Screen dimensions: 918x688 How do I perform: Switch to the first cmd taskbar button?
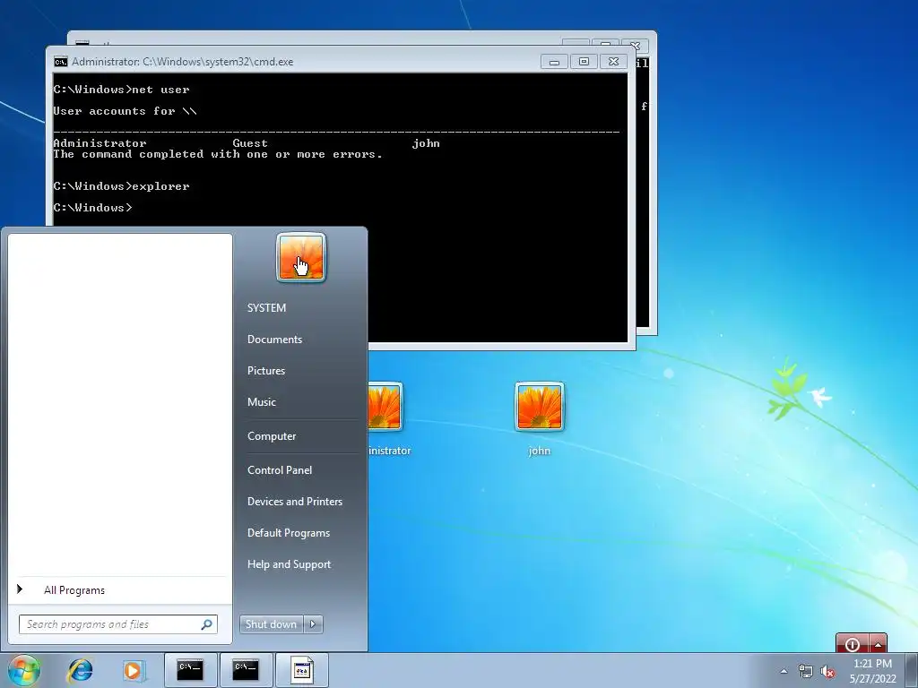tap(190, 669)
